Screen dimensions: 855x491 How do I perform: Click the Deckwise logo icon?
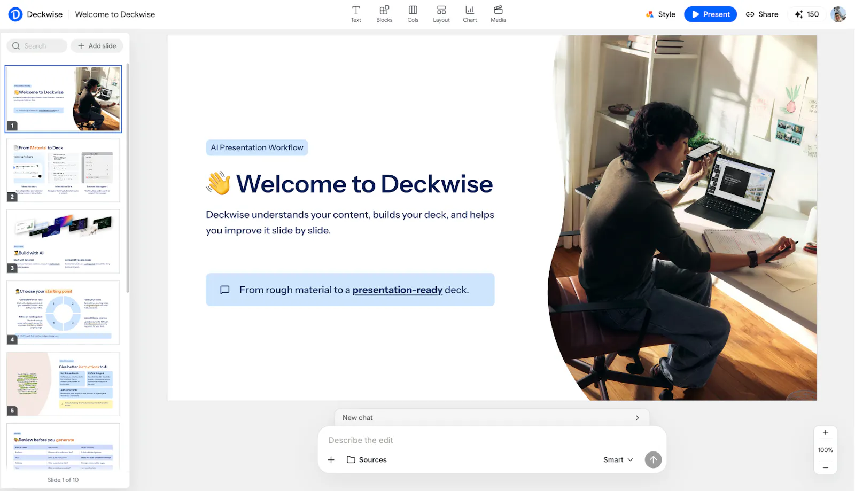click(x=15, y=14)
